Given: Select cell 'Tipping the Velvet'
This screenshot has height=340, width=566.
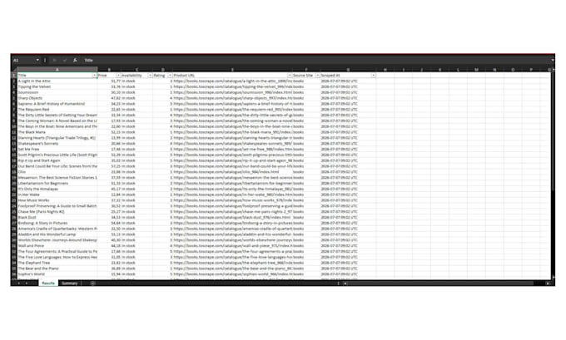Looking at the screenshot, I should (x=57, y=87).
